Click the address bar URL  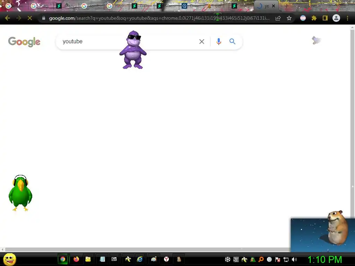click(159, 18)
